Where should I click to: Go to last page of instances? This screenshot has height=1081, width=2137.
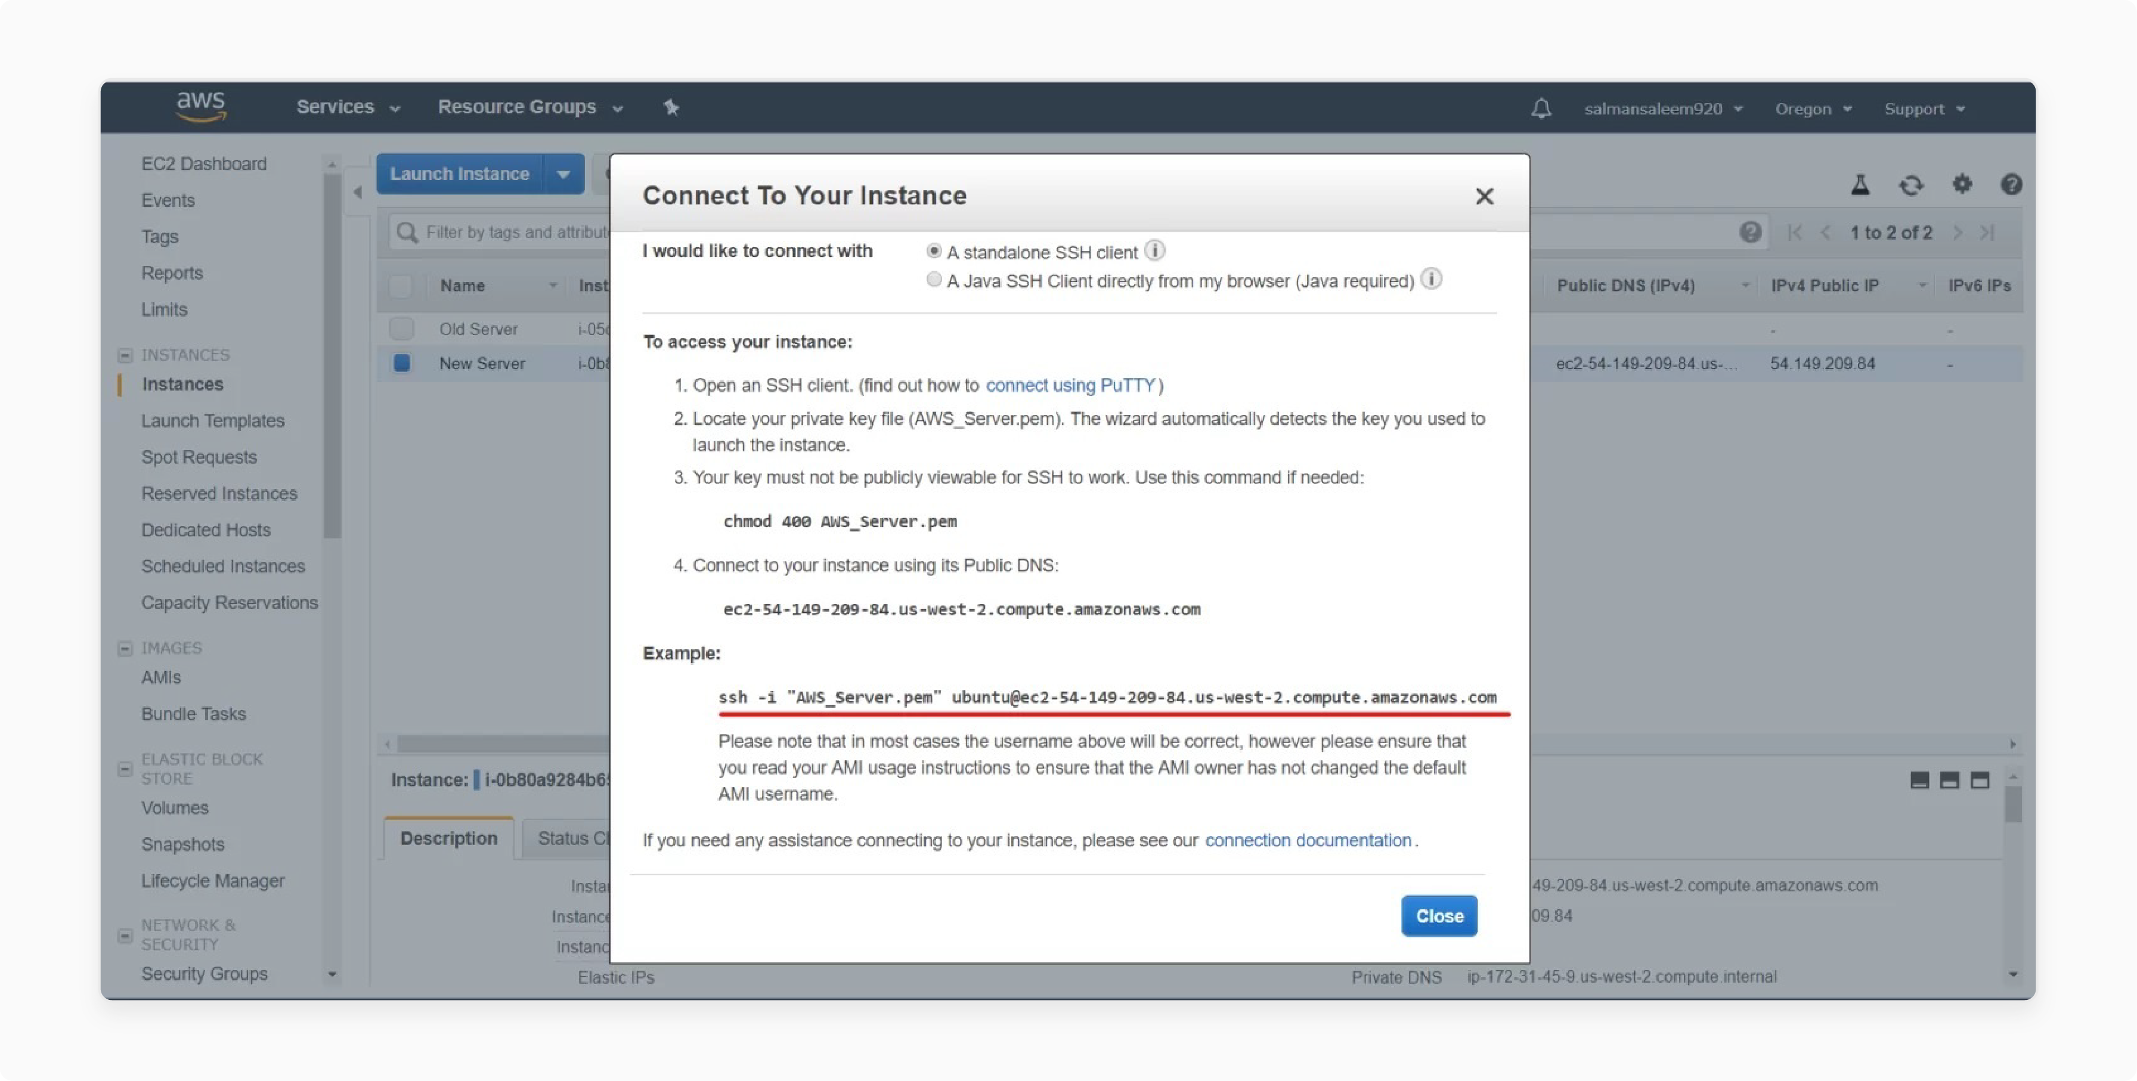(1988, 233)
